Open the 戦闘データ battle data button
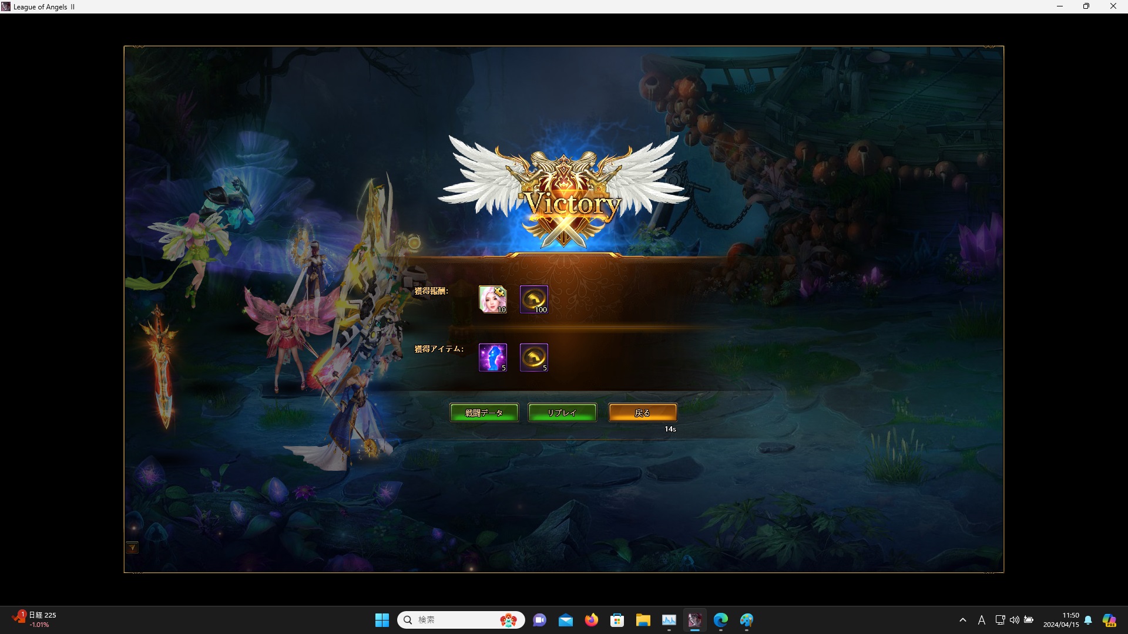 (x=484, y=413)
